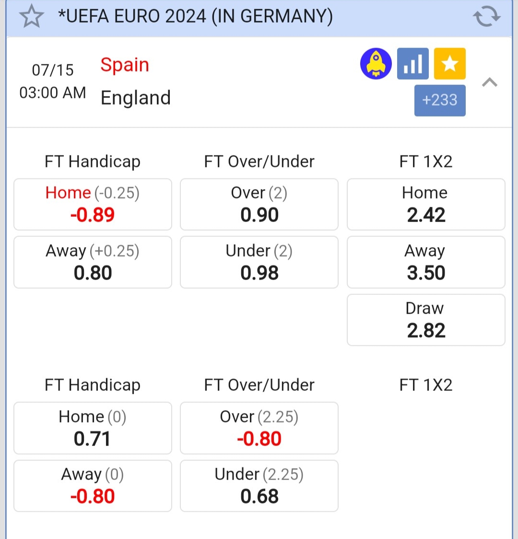The image size is (518, 539).
Task: Pick 1X2 Home at 2.42
Action: point(426,204)
